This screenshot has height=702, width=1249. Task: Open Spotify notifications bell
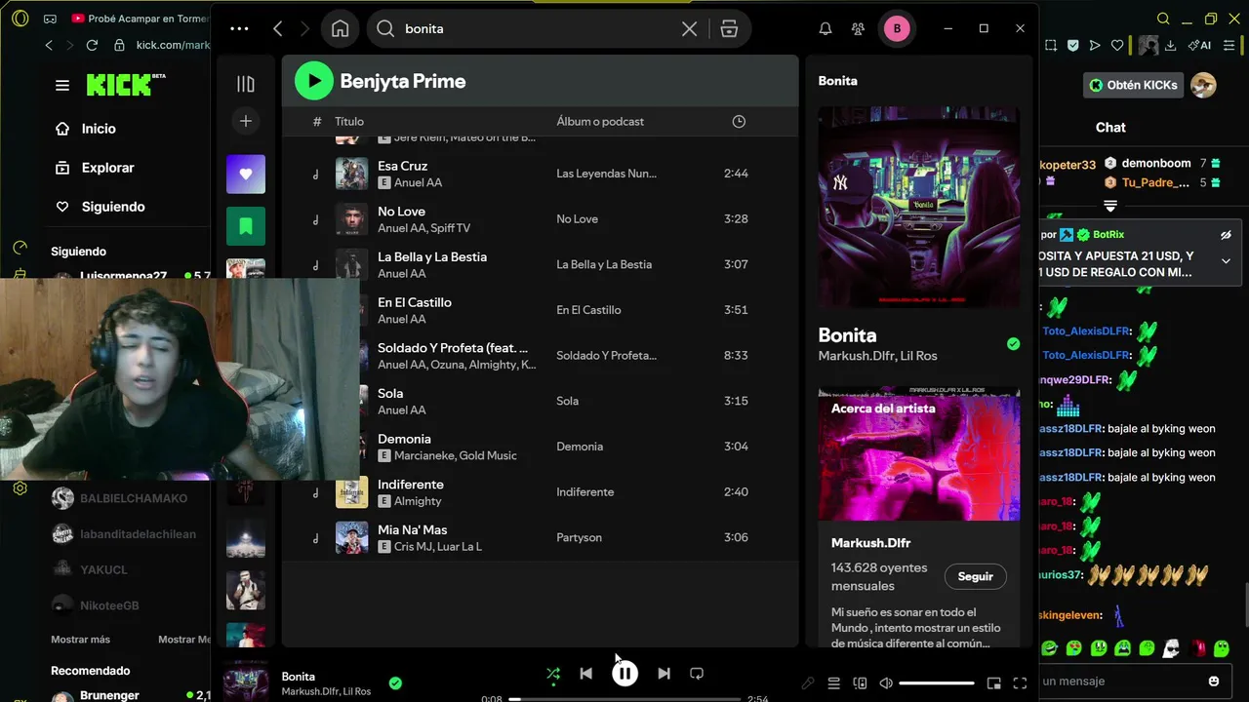click(x=826, y=28)
